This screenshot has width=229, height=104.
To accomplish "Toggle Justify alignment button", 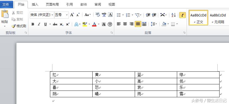I will click(138, 24).
